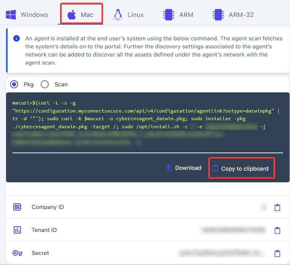The height and width of the screenshot is (265, 290).
Task: Click the ARM-32 chip icon
Action: click(x=218, y=15)
